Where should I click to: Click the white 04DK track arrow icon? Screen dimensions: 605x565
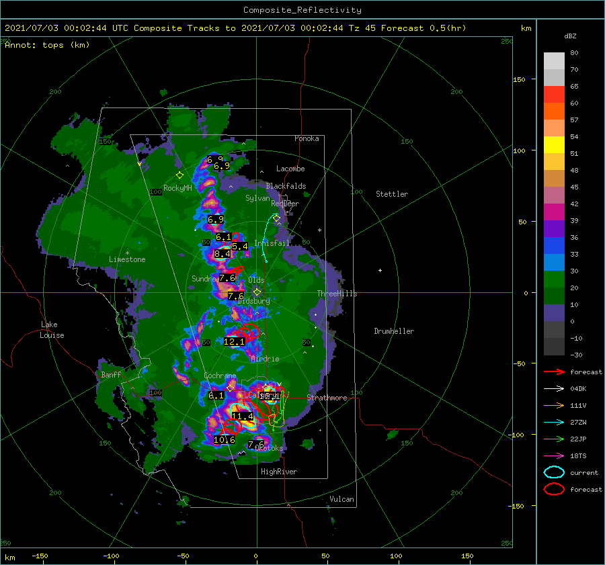click(x=554, y=389)
